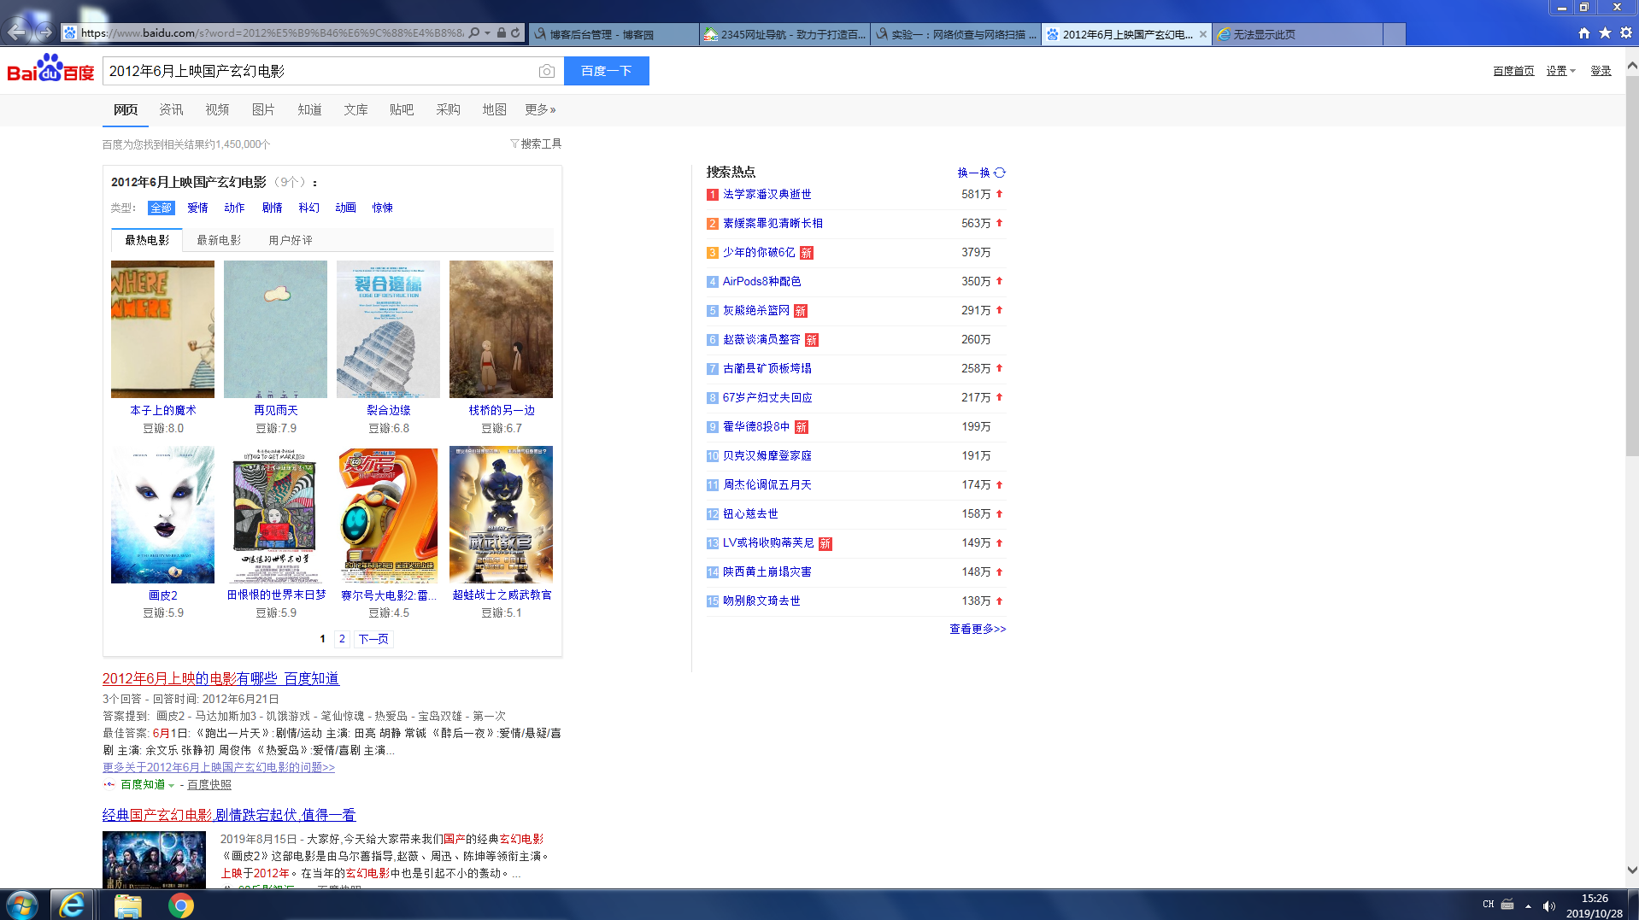
Task: Switch to 2345网址导航 browser tab
Action: click(784, 34)
